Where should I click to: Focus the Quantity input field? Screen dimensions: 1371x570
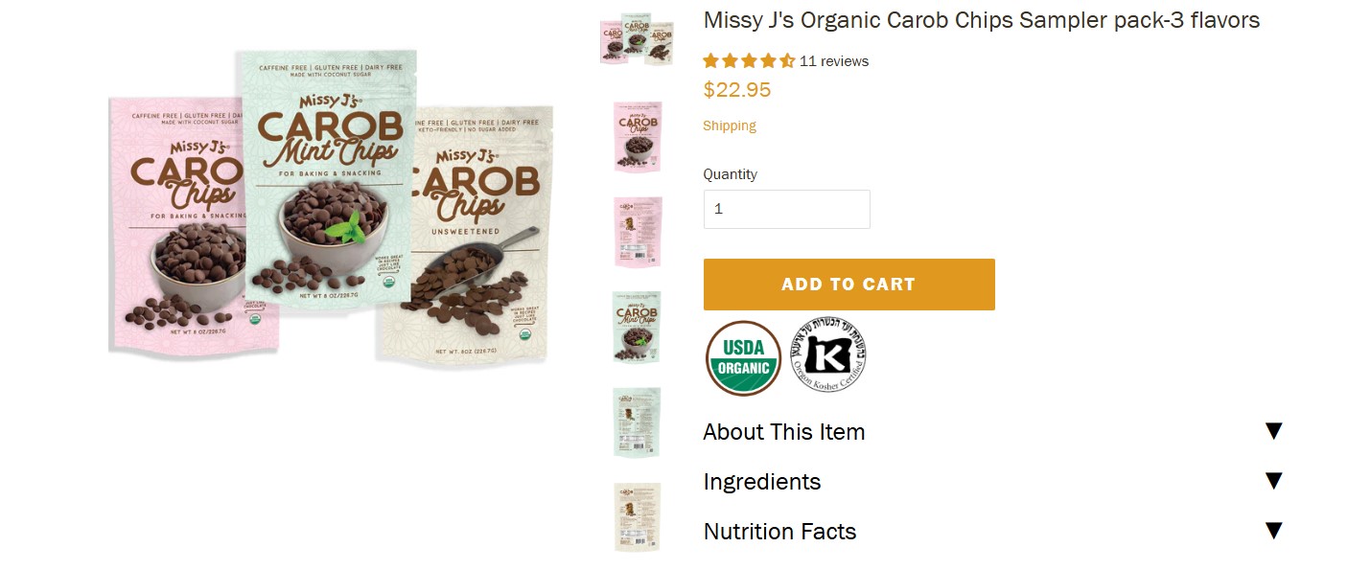coord(786,209)
